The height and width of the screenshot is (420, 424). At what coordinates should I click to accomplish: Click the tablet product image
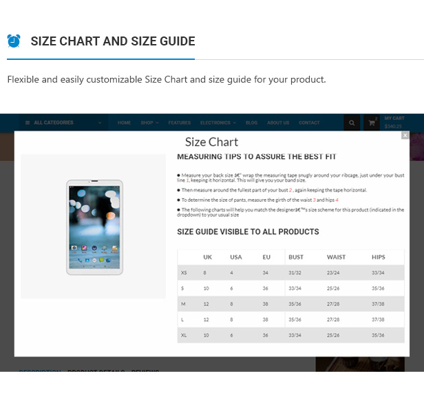(95, 227)
